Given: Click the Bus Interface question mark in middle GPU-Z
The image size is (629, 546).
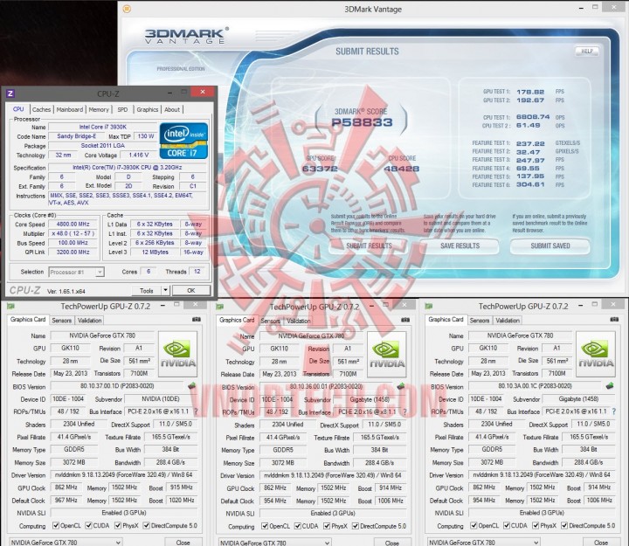Looking at the screenshot, I should click(404, 412).
